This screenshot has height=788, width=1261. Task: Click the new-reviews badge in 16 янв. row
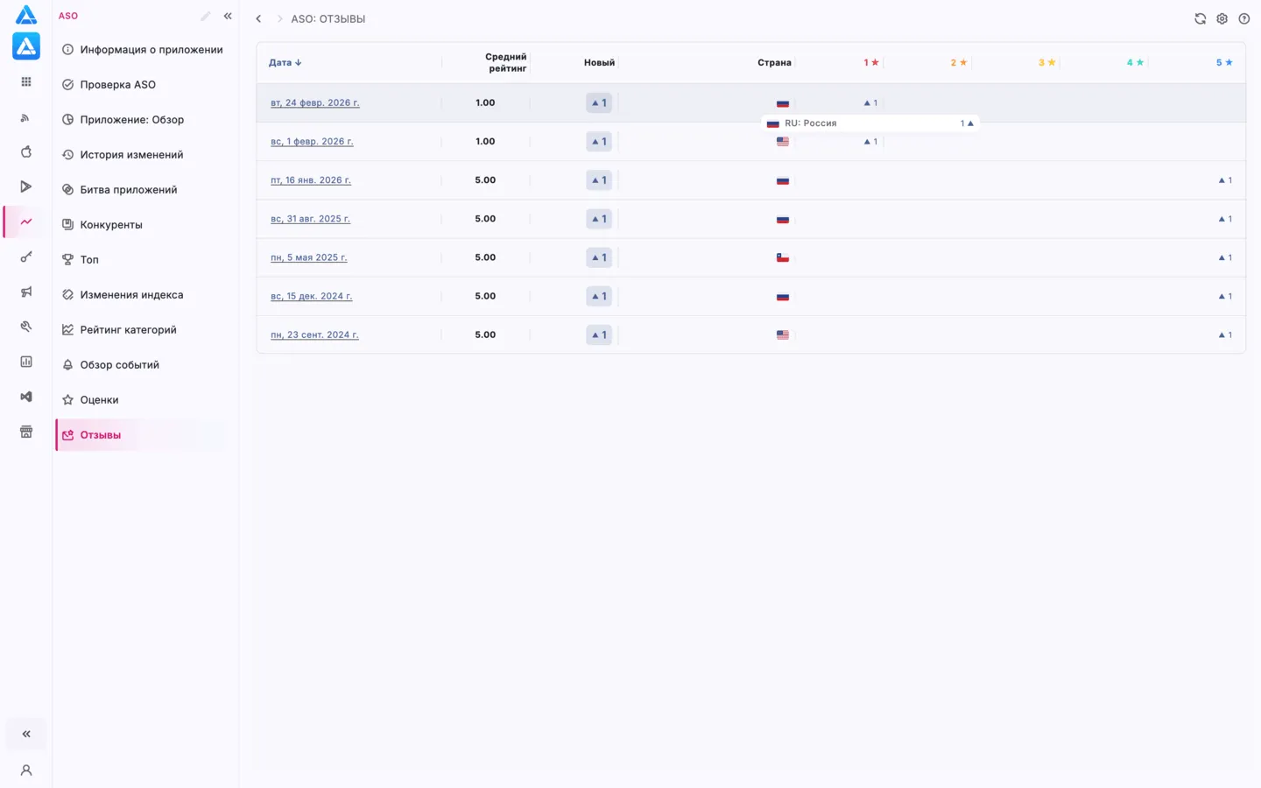(x=599, y=179)
